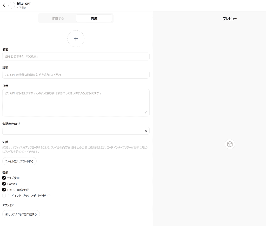Viewport: 266px width, 226px height.
Task: Focus the 説明 description input field
Action: (76, 75)
